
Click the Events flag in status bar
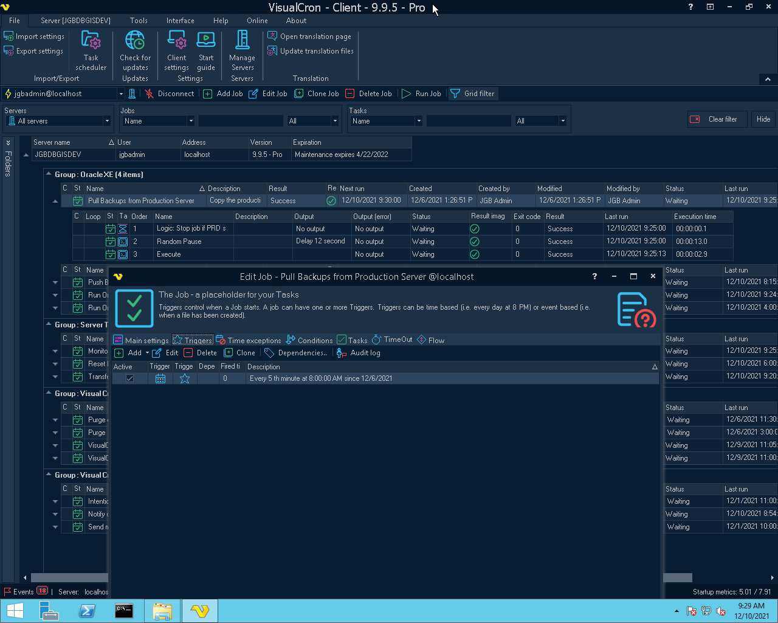click(8, 591)
